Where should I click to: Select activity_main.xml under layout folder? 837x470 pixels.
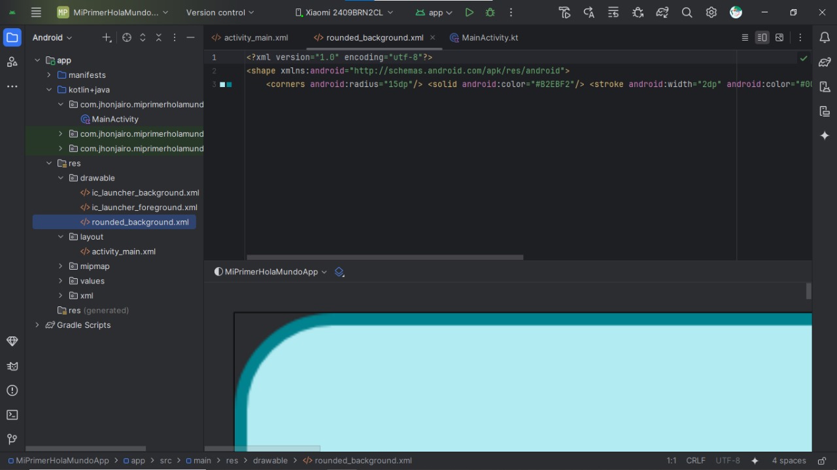click(x=118, y=251)
